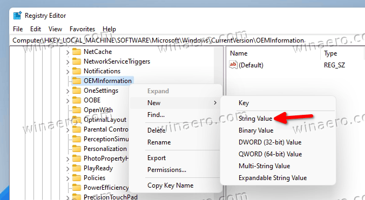Click the OEMInformation folder icon

click(76, 81)
